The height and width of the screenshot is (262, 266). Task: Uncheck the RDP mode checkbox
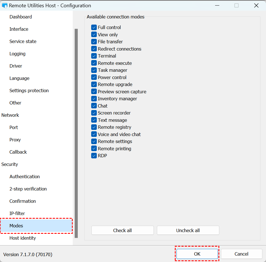94,156
